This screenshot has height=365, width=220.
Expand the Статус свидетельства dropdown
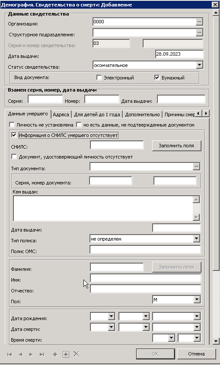click(199, 65)
